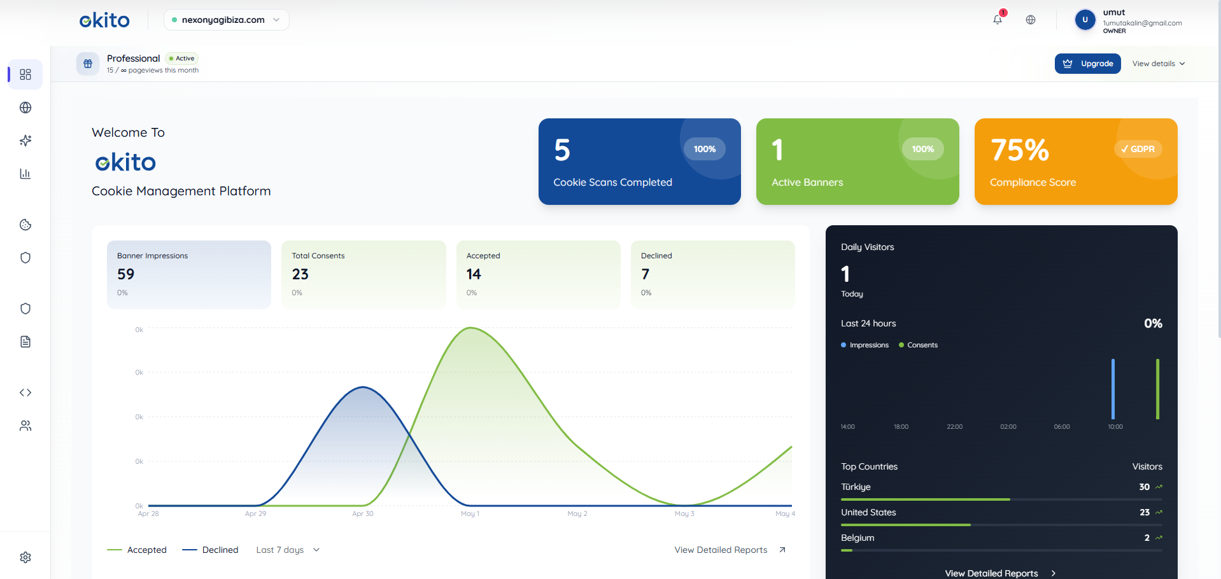The width and height of the screenshot is (1221, 579).
Task: Open the globe icon in left sidebar
Action: click(x=25, y=108)
